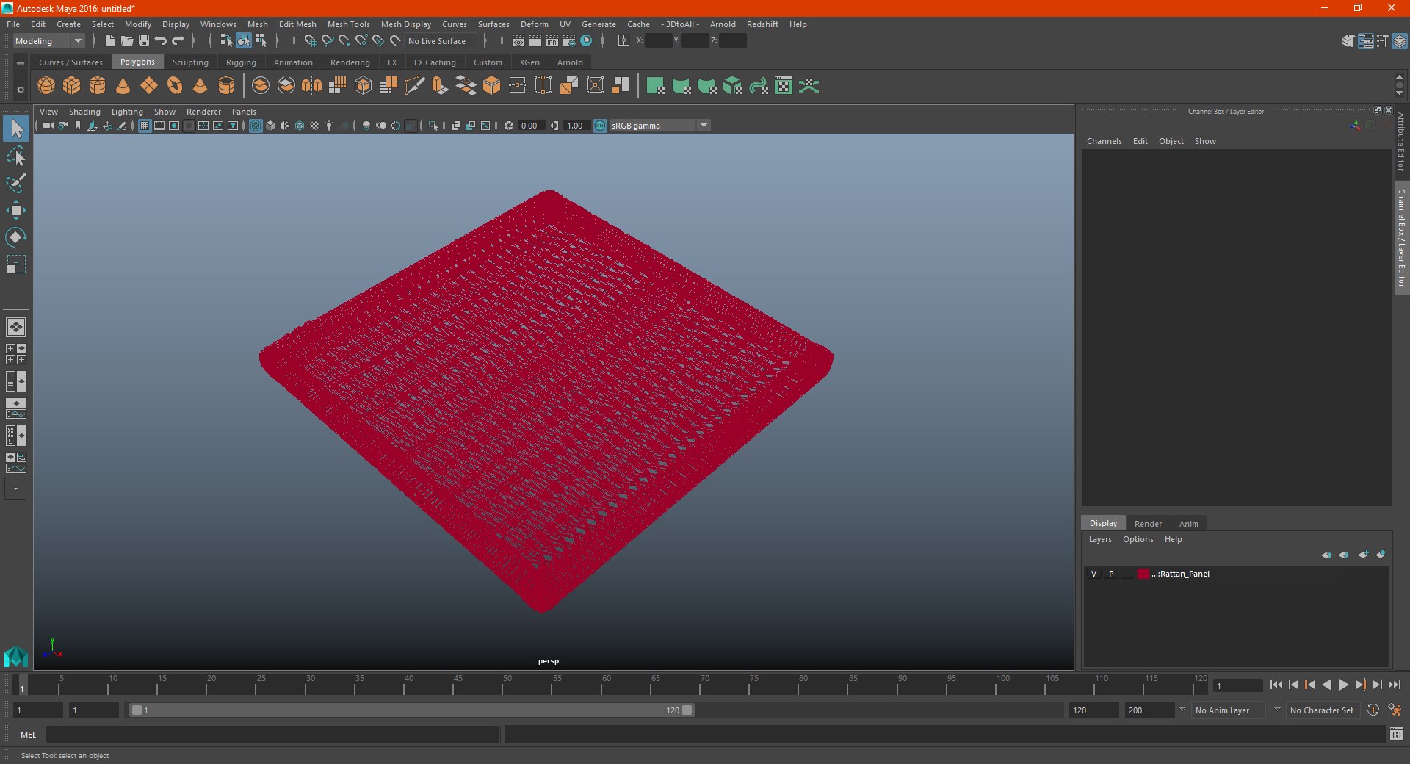Click the No Live Surface field

point(440,41)
